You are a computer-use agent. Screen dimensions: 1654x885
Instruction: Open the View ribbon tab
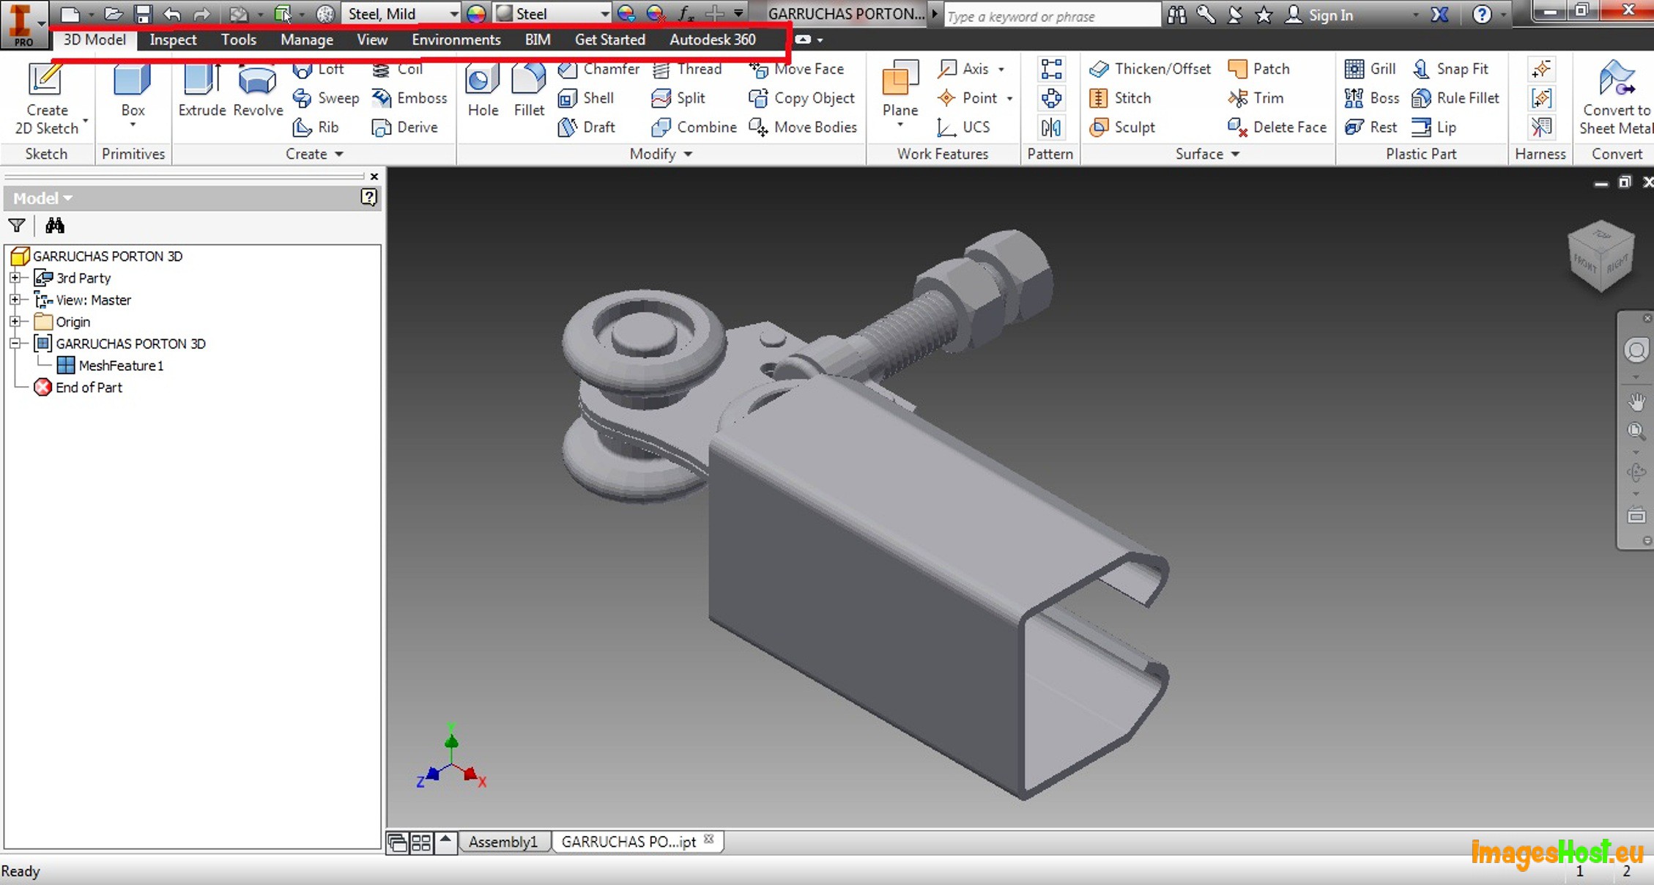pos(372,40)
